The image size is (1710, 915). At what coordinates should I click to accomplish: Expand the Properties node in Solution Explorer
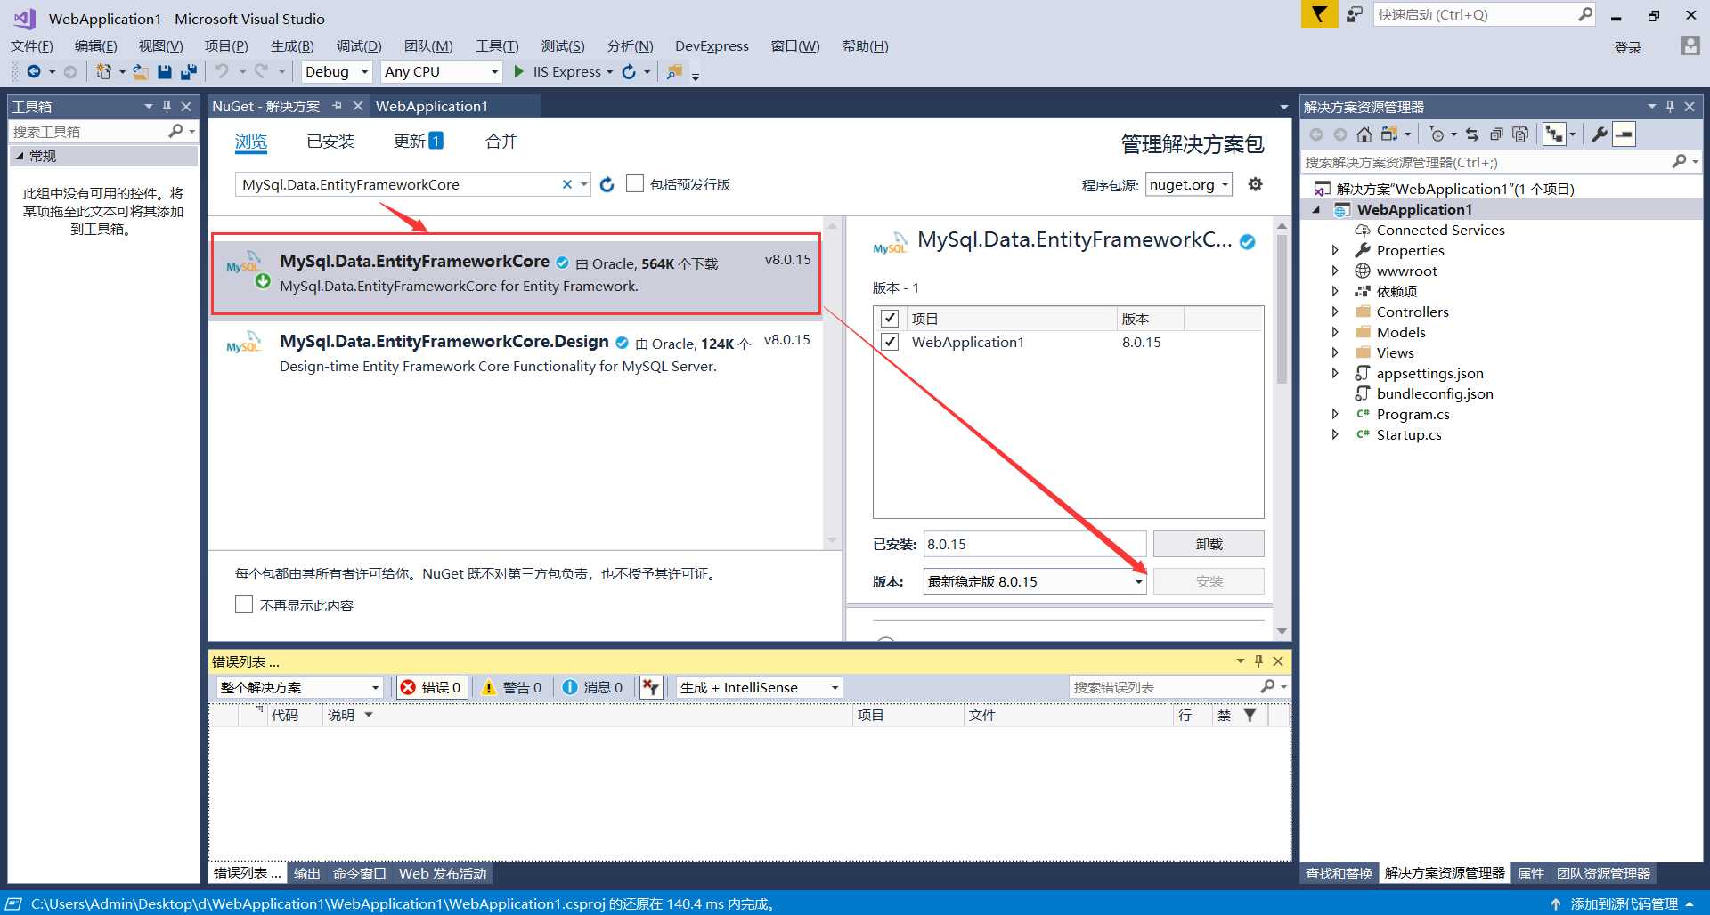click(x=1334, y=250)
